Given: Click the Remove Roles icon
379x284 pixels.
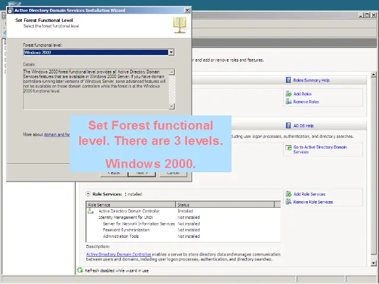Looking at the screenshot, I should 288,101.
